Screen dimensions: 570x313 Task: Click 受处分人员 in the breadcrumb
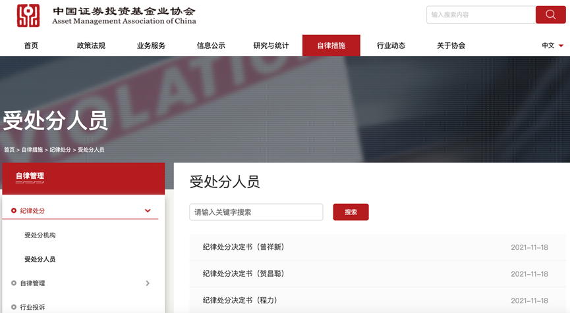click(x=91, y=150)
